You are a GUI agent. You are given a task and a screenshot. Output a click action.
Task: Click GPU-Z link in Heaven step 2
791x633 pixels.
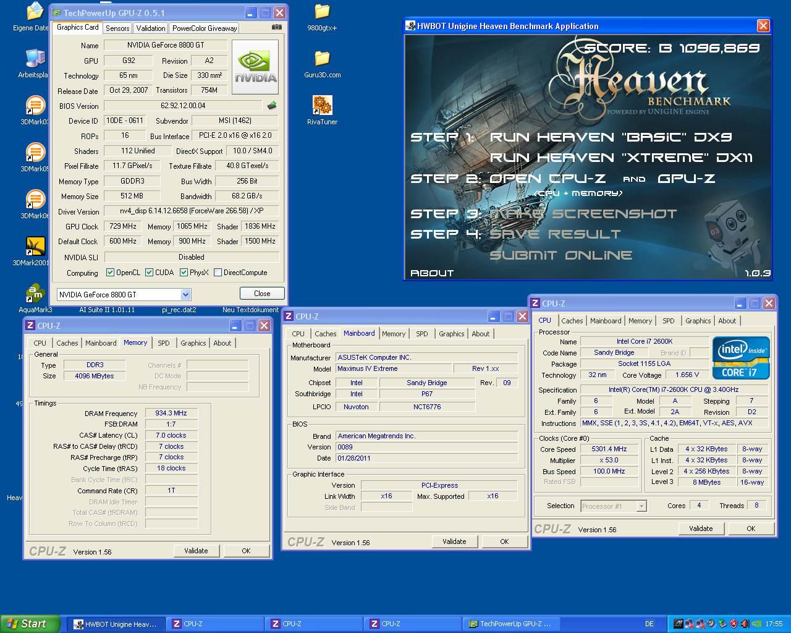[x=686, y=179]
